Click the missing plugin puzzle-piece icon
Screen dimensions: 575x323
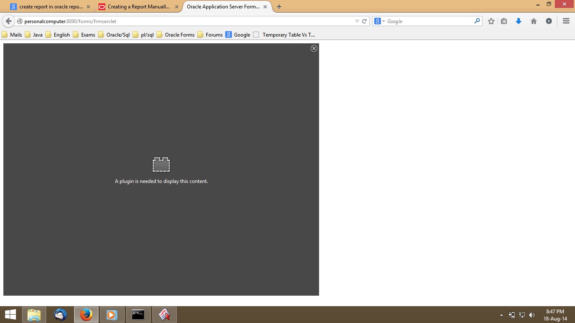click(x=161, y=164)
